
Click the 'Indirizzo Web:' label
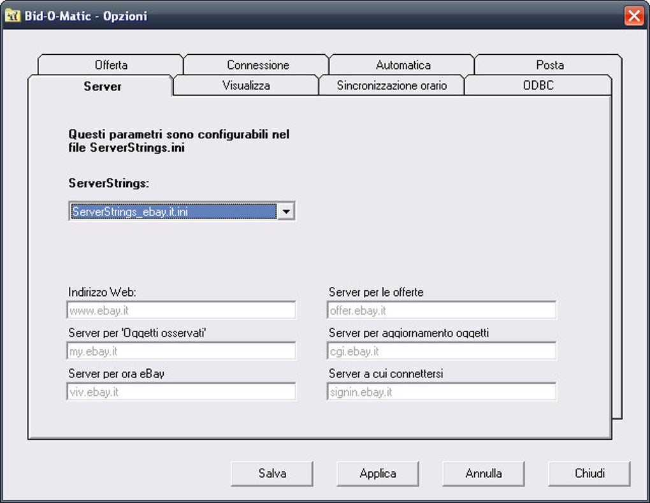point(102,292)
